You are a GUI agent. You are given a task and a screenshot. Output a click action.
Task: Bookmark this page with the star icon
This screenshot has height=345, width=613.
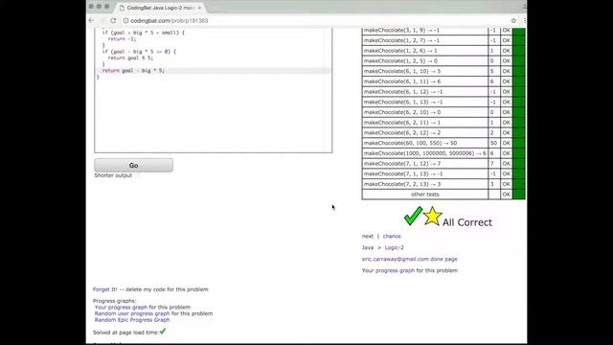513,20
